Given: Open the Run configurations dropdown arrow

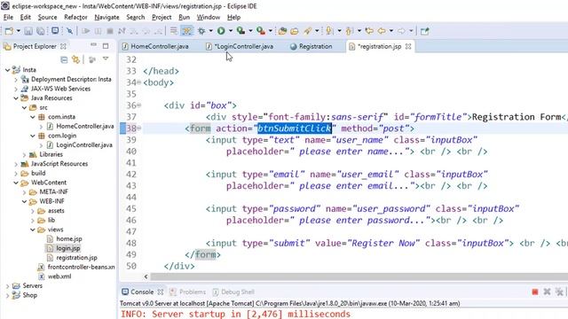Looking at the screenshot, I should click(x=231, y=31).
